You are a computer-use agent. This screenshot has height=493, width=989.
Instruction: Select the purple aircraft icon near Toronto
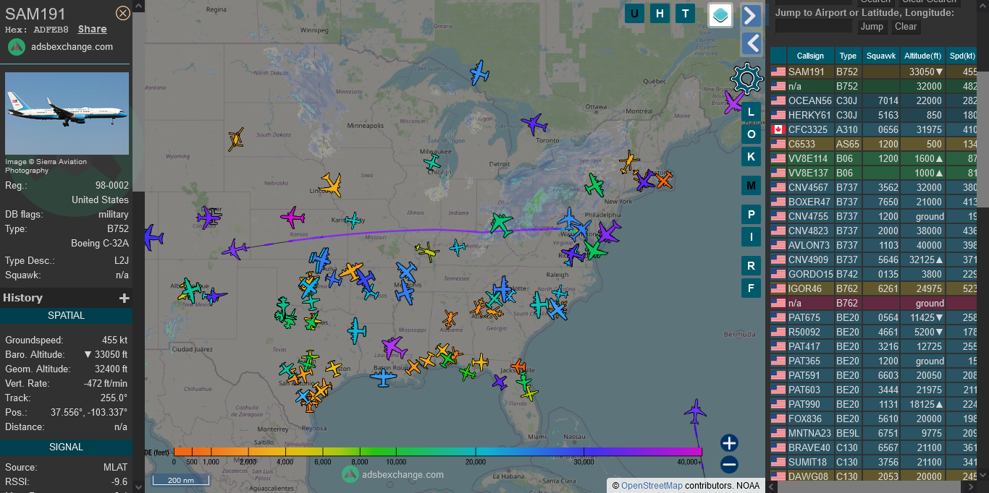coord(534,124)
